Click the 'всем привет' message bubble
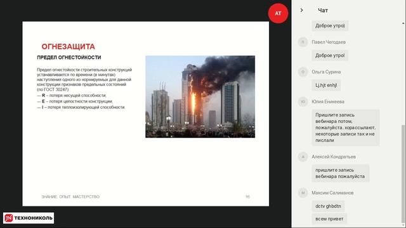The image size is (406, 228). pyautogui.click(x=329, y=218)
